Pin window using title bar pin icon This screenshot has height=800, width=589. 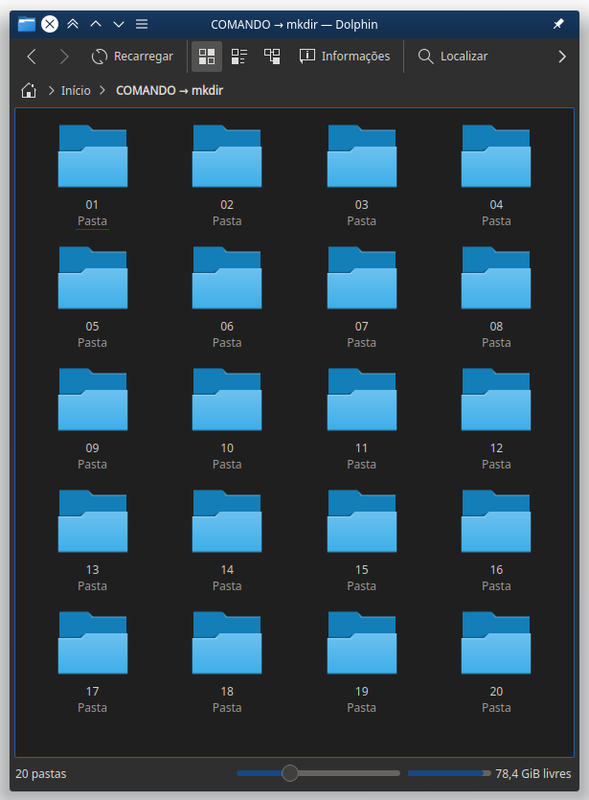pyautogui.click(x=558, y=24)
